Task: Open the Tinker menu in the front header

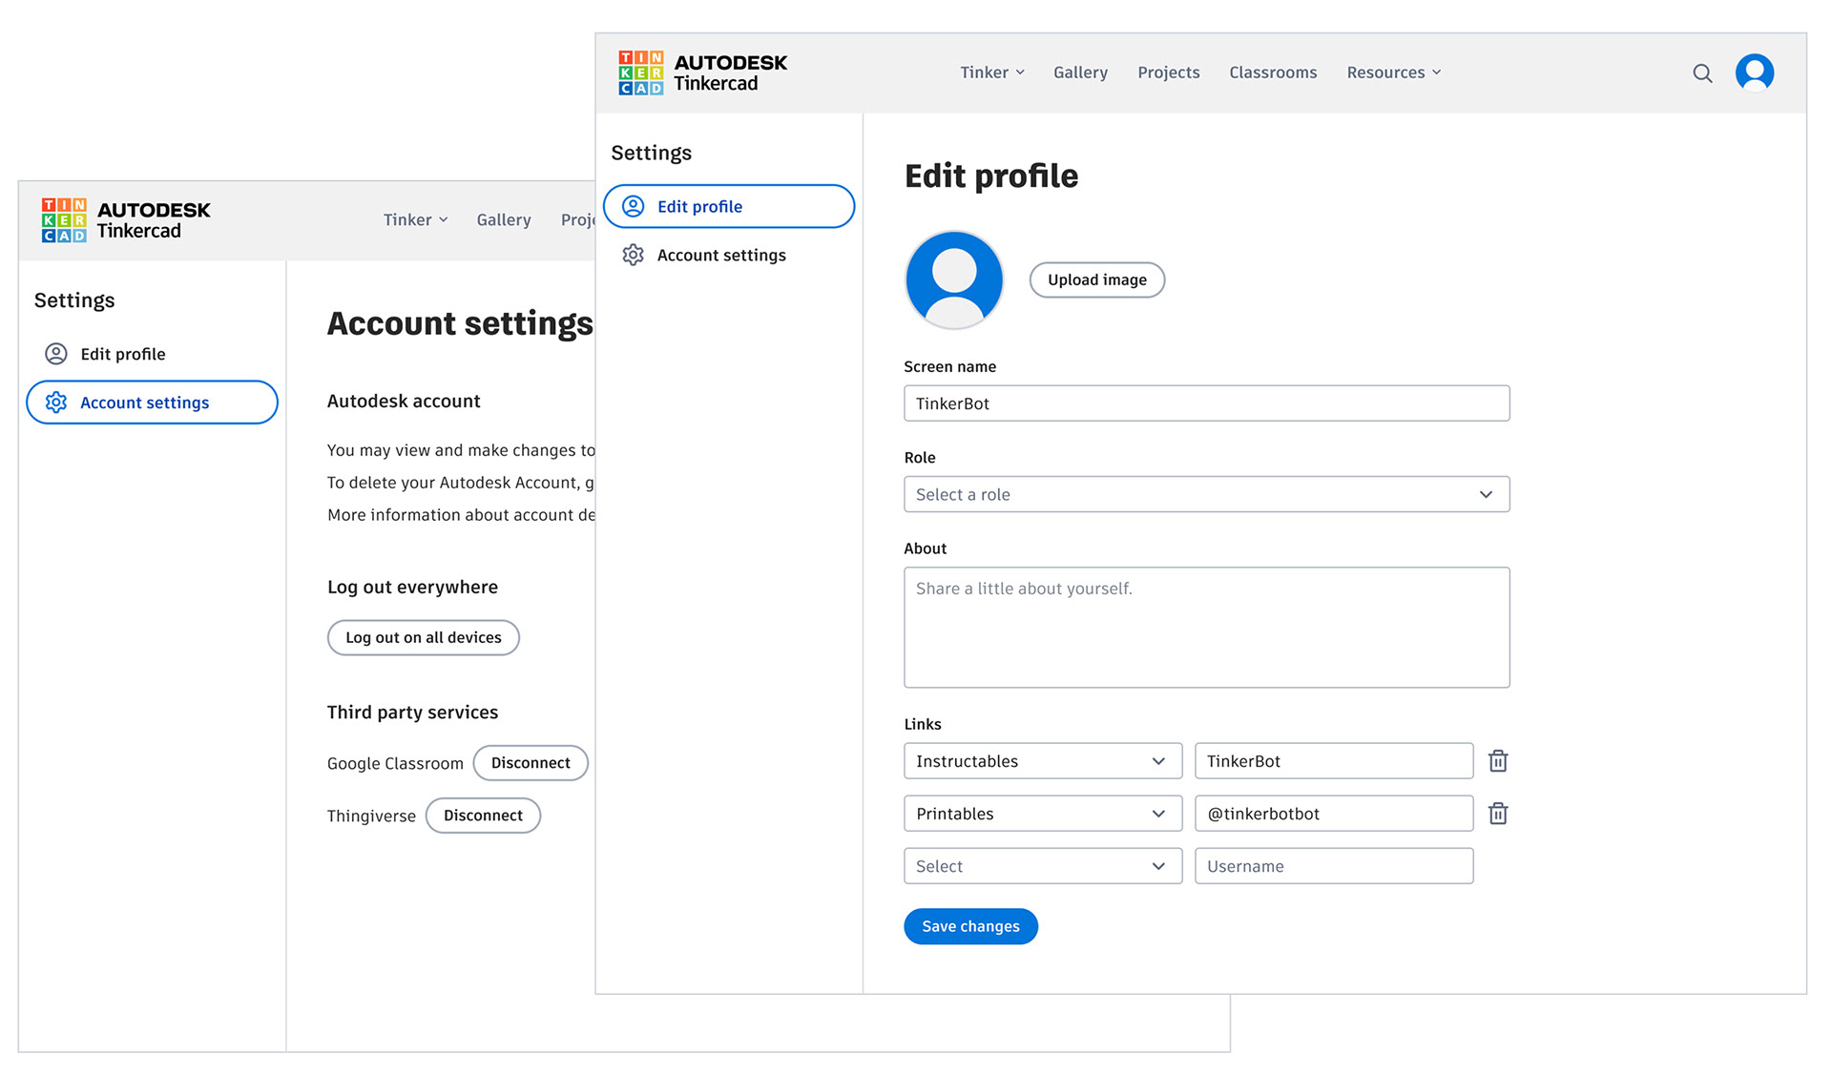Action: click(x=991, y=72)
